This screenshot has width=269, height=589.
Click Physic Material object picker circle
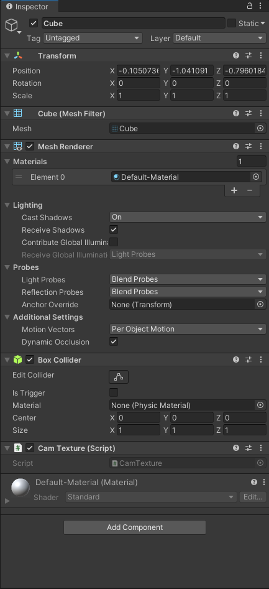pyautogui.click(x=260, y=406)
